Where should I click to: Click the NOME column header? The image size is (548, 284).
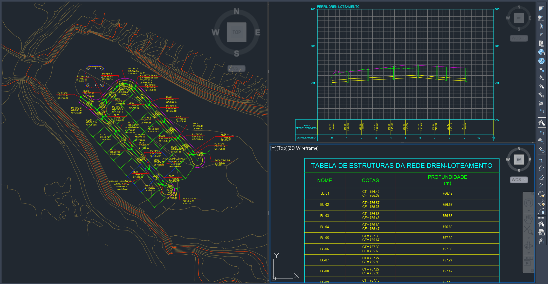325,180
